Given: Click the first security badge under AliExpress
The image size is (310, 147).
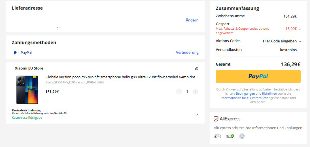Looking at the screenshot, I should click(x=217, y=136).
